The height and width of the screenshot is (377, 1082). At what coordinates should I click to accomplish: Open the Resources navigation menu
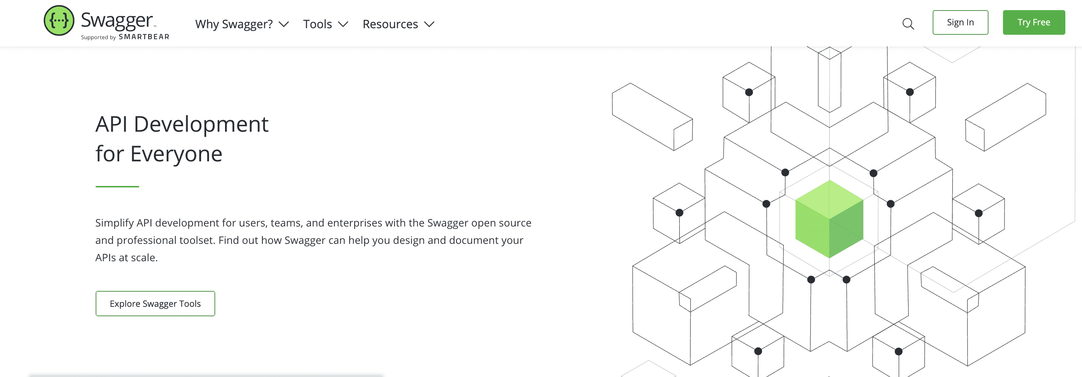click(x=390, y=24)
